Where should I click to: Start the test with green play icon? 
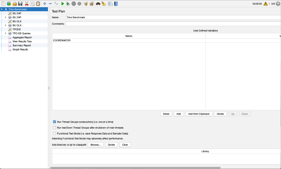click(x=63, y=3)
